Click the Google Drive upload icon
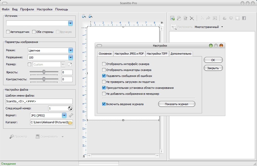The image size is (257, 166). tap(225, 18)
